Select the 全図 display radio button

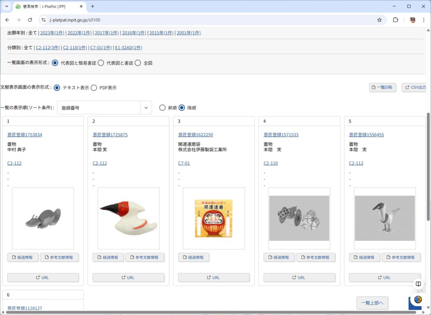pos(138,63)
